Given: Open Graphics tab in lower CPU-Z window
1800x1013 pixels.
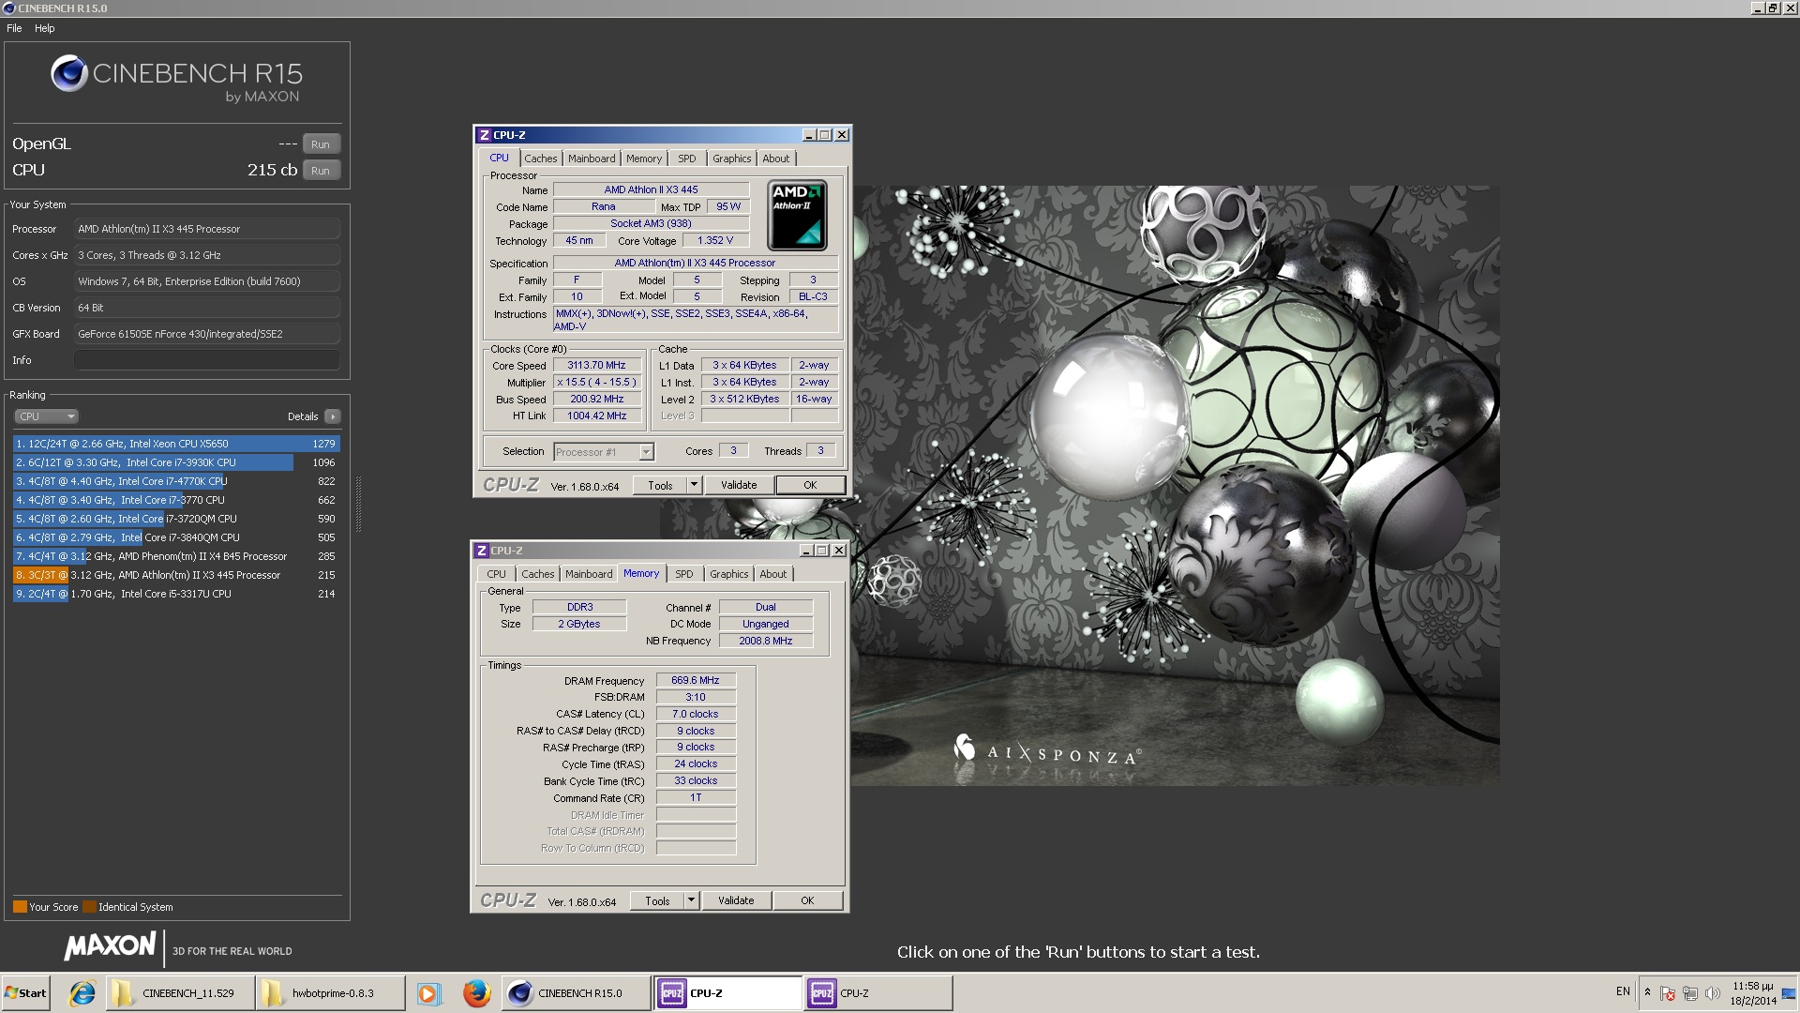Looking at the screenshot, I should [728, 574].
